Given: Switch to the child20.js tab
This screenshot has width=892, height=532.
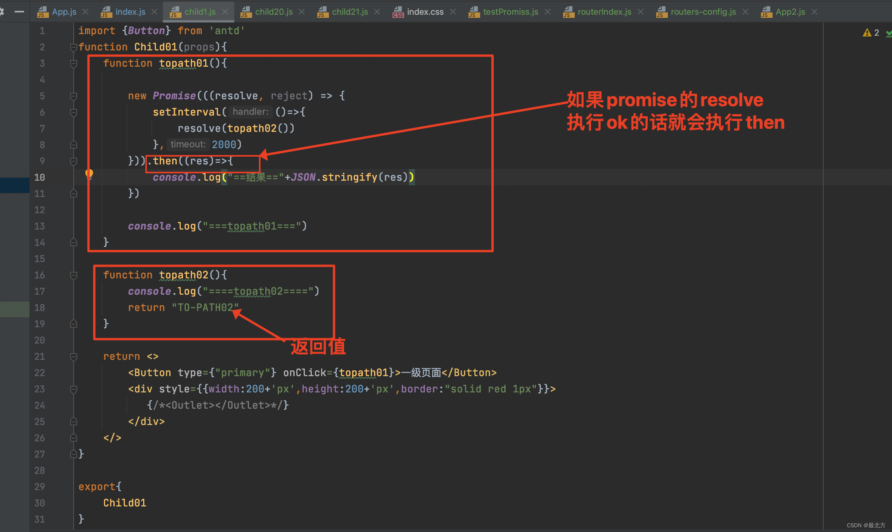Looking at the screenshot, I should click(x=273, y=12).
